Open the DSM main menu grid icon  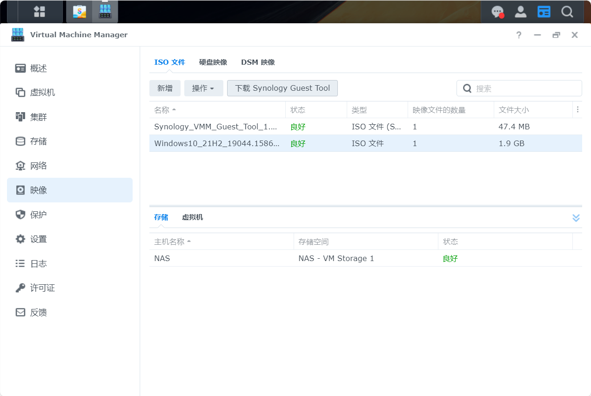coord(40,12)
